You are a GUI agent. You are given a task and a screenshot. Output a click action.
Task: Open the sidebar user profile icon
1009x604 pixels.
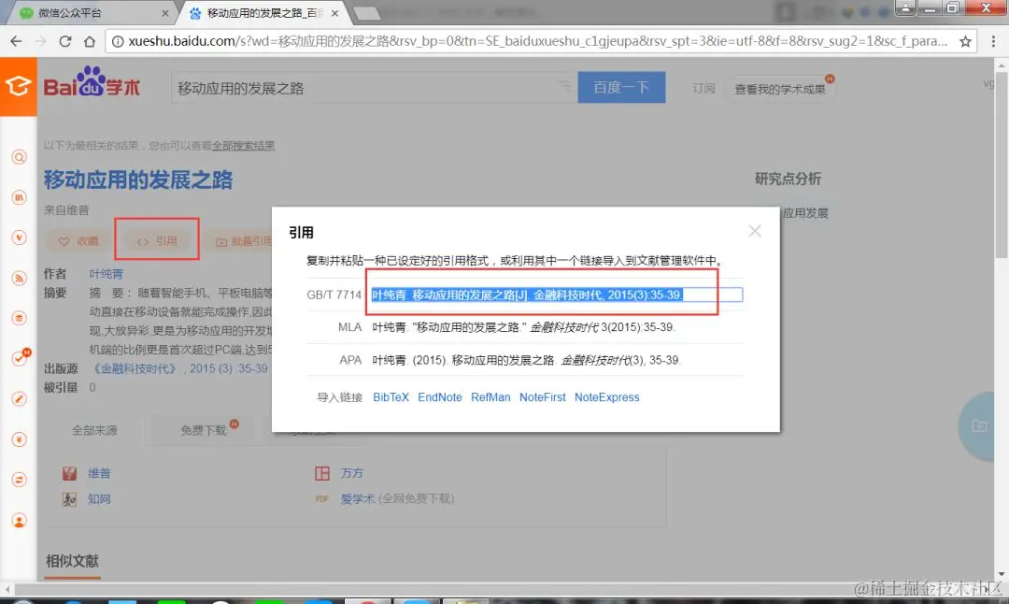pos(20,520)
